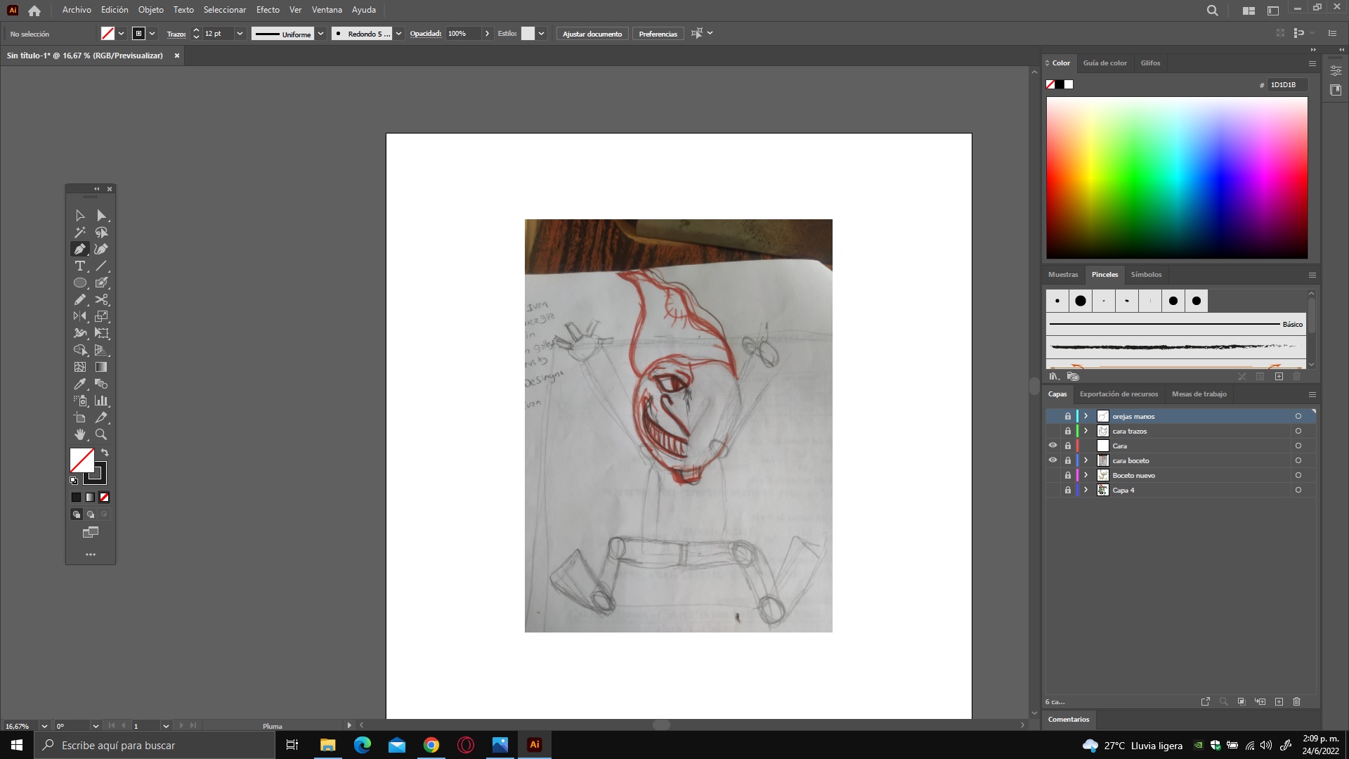The image size is (1349, 759).
Task: Switch to Guía de color tab
Action: pyautogui.click(x=1104, y=63)
